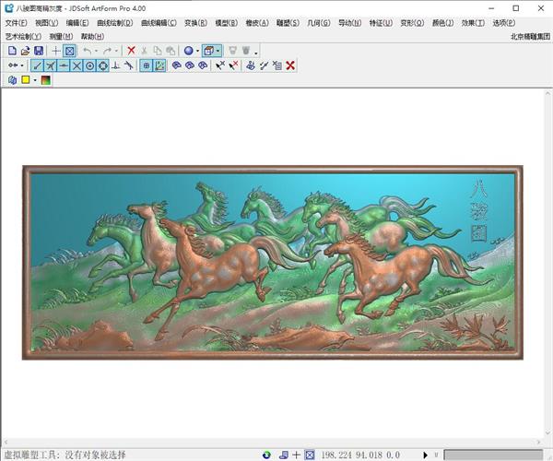Open the red-green gradient swatch
This screenshot has width=553, height=461.
[46, 80]
